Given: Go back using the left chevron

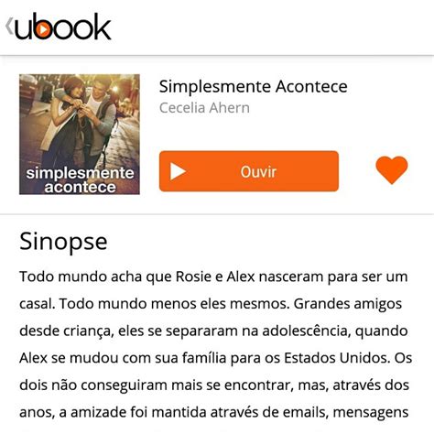Looking at the screenshot, I should coord(9,26).
